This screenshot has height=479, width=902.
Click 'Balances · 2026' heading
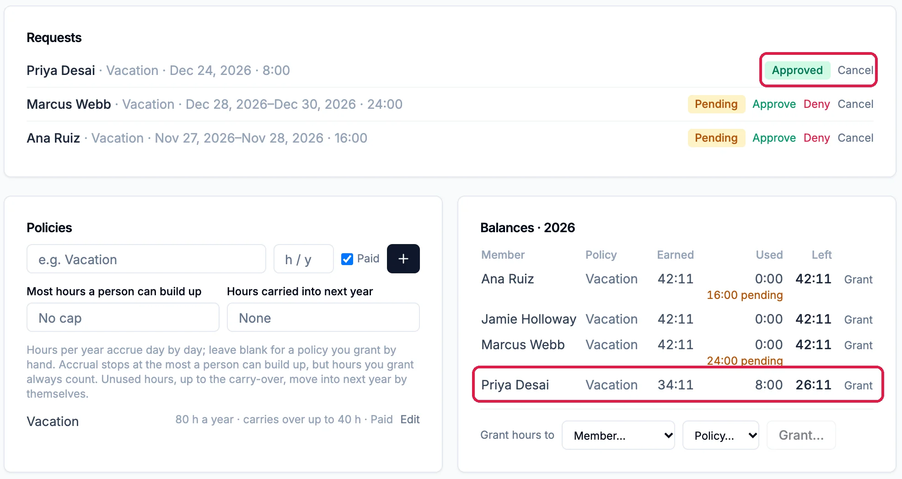[x=527, y=228]
